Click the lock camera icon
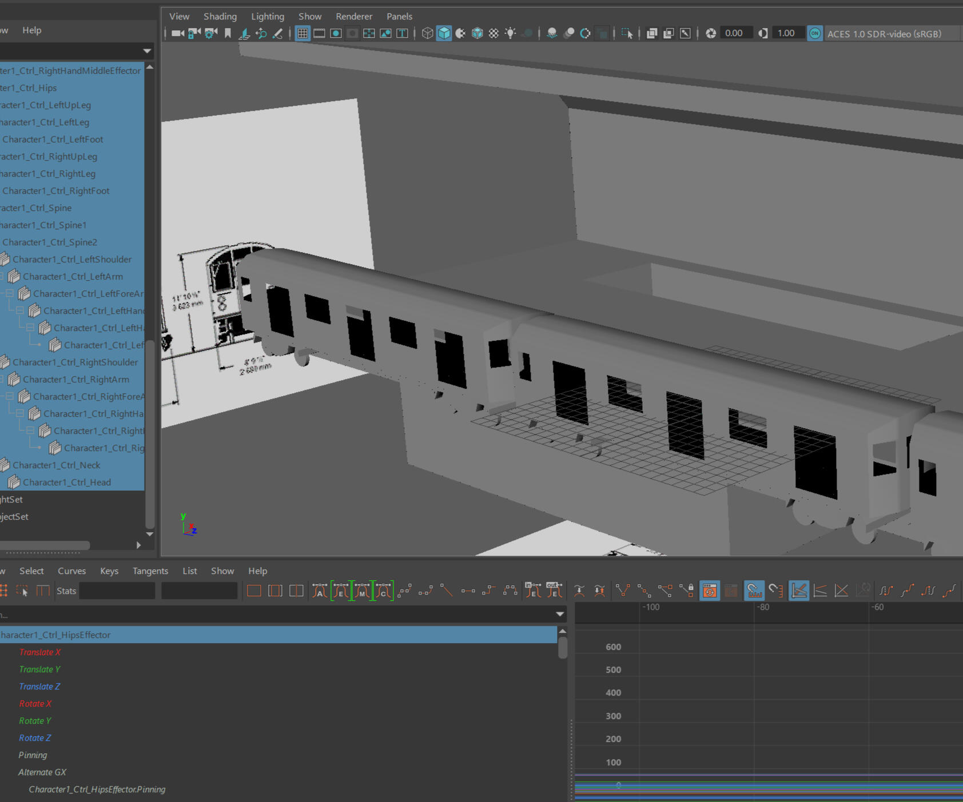The image size is (963, 802). [x=194, y=34]
